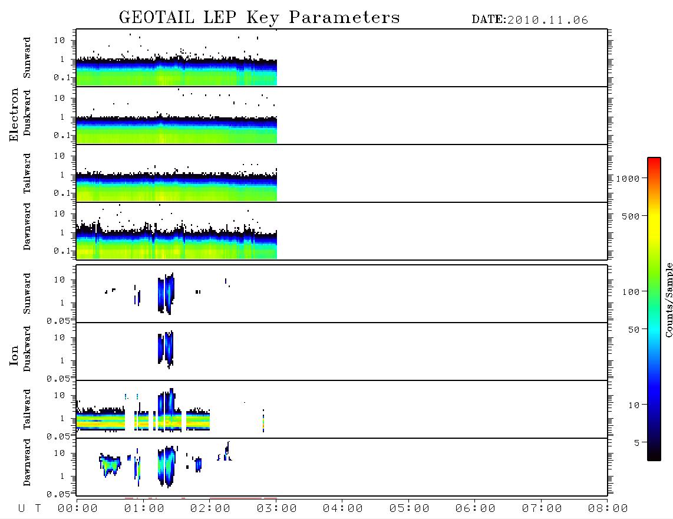Click the 02:00 time tick label
The width and height of the screenshot is (673, 519).
point(210,509)
